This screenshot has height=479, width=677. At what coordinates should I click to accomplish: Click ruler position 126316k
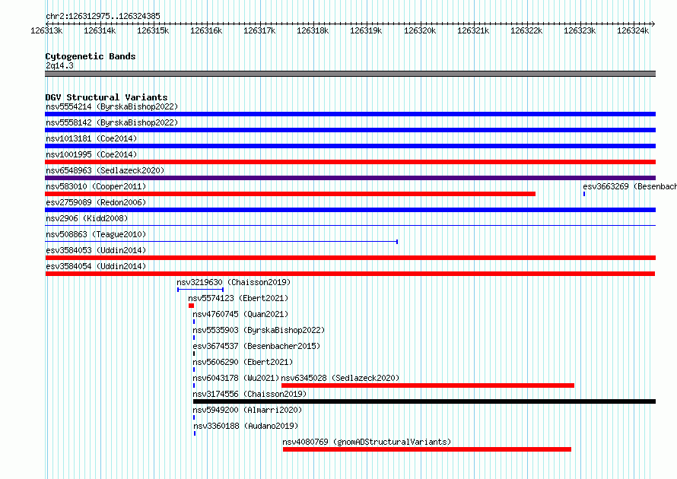pyautogui.click(x=206, y=30)
